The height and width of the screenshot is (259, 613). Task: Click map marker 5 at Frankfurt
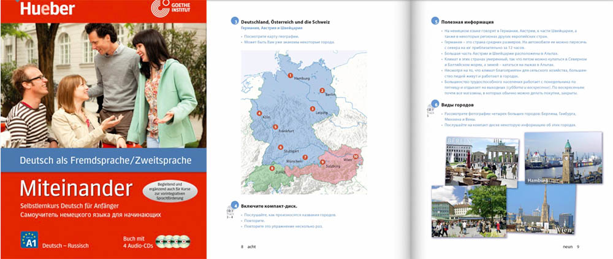(x=275, y=127)
